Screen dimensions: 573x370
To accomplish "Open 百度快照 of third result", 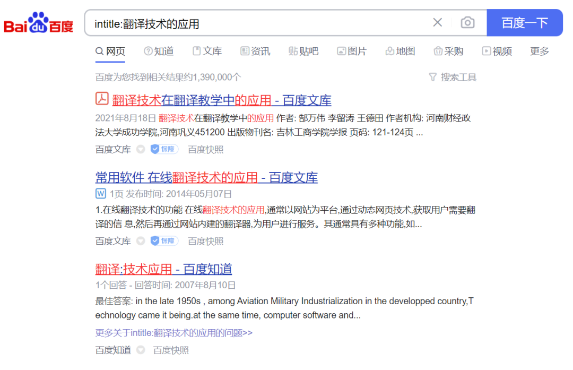I will click(171, 350).
